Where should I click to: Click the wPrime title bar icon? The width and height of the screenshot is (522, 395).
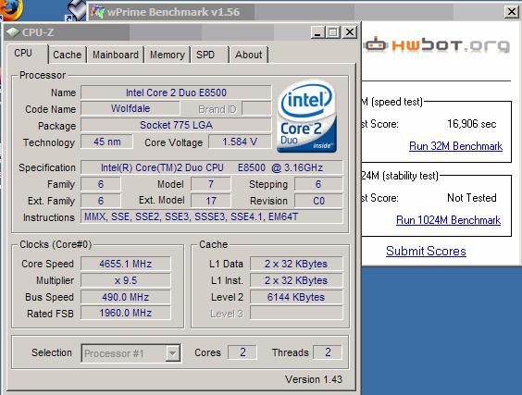point(97,12)
